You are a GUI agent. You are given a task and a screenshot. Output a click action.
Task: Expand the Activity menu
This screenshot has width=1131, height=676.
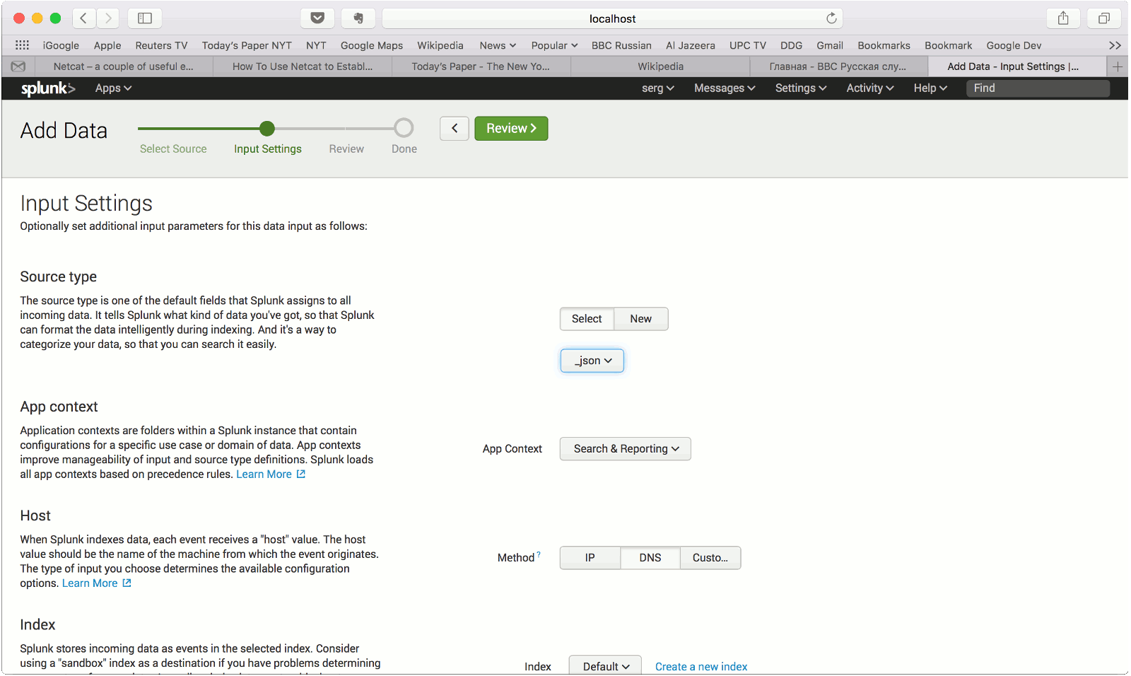(870, 88)
